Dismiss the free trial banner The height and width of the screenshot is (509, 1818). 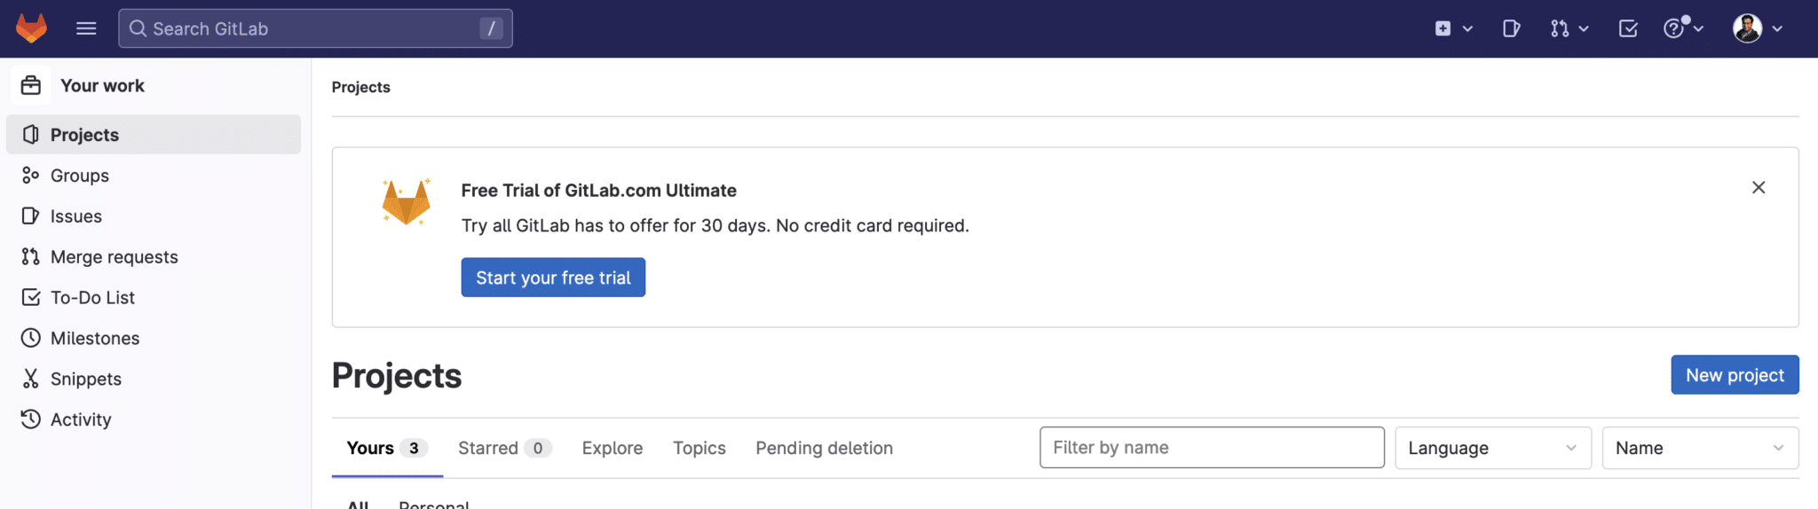coord(1758,187)
